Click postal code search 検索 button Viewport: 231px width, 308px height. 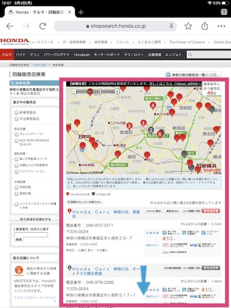tap(19, 240)
